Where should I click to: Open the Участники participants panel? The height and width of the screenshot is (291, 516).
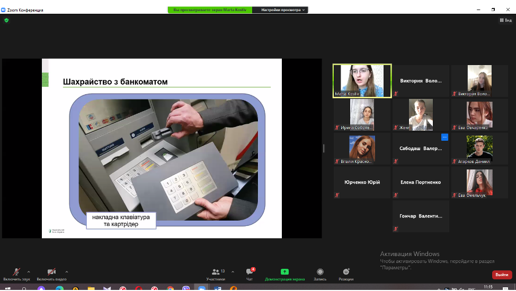click(x=216, y=272)
